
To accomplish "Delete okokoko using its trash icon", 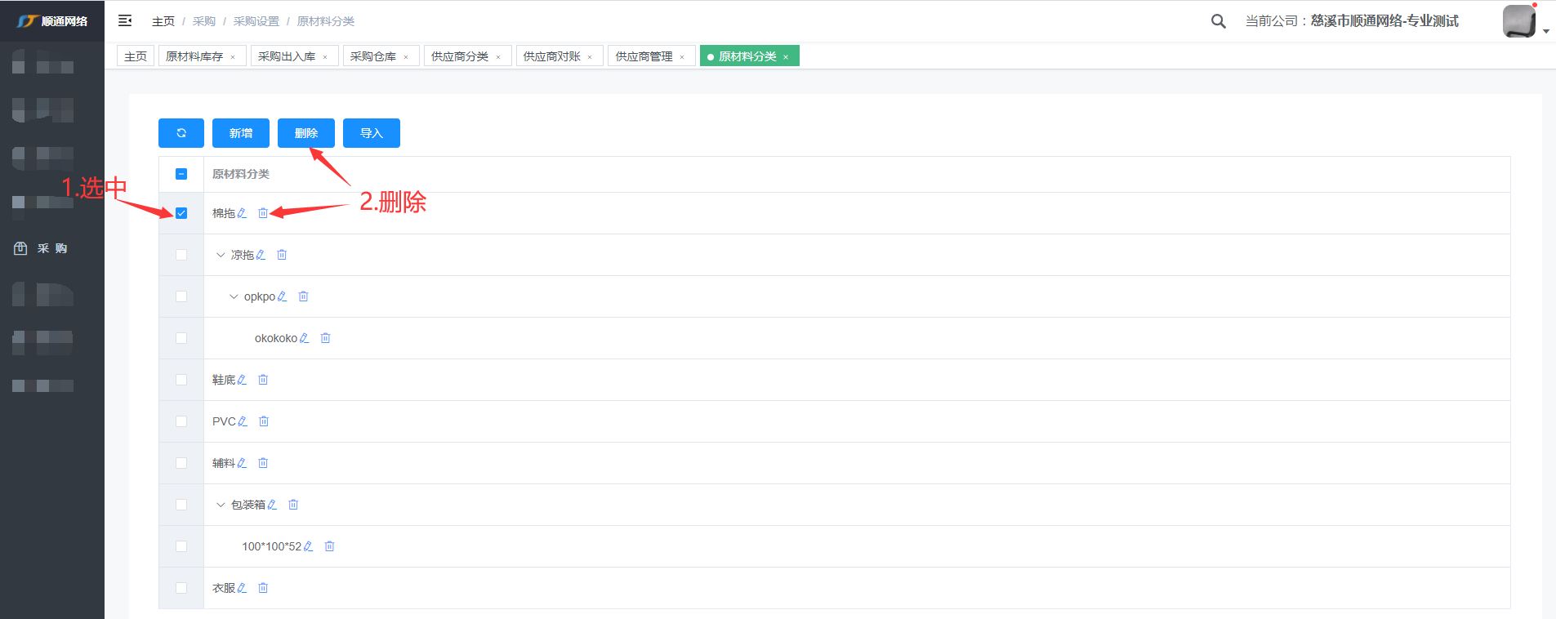I will tap(325, 338).
